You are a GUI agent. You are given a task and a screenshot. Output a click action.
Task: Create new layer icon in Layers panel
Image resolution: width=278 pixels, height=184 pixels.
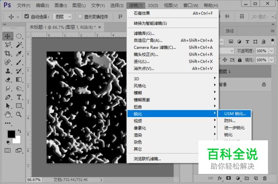pos(256,178)
